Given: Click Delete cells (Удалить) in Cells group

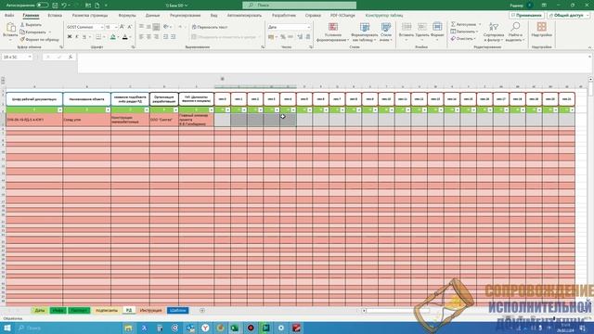Looking at the screenshot, I should [x=421, y=31].
